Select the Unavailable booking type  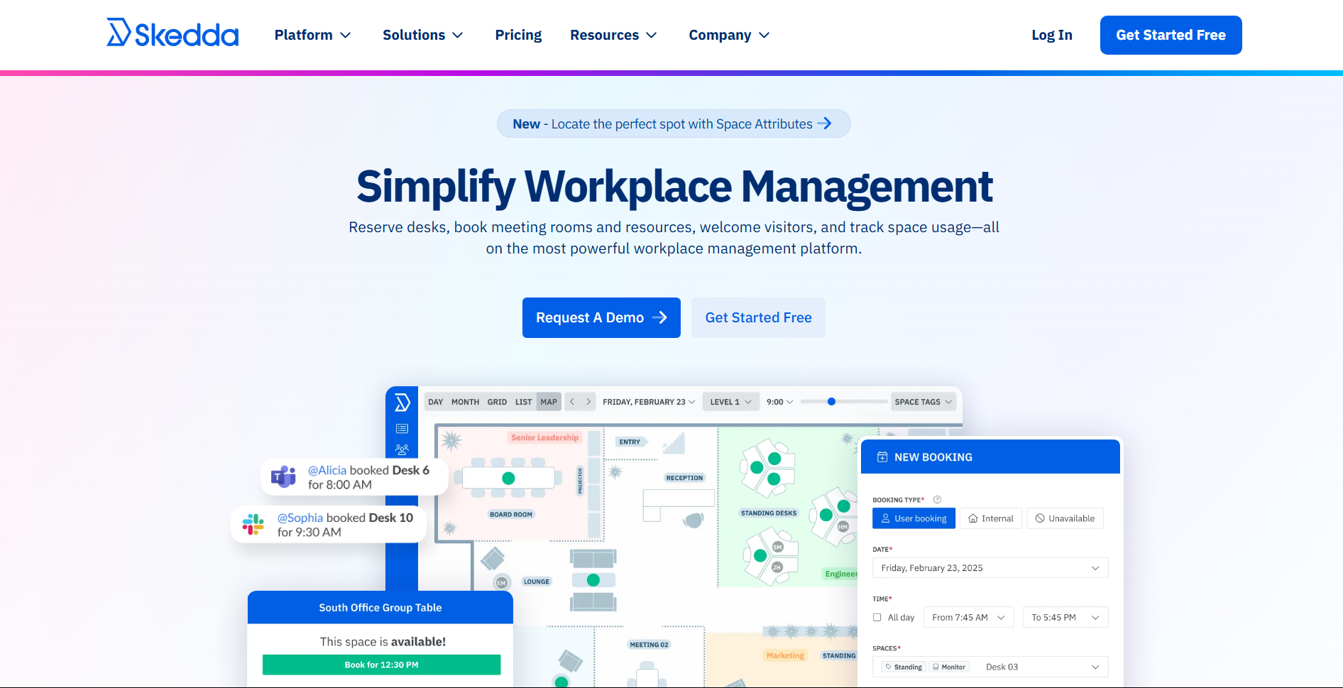(x=1065, y=518)
